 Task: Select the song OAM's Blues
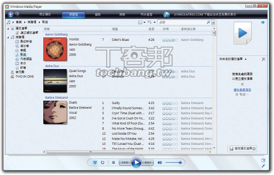tap(120, 40)
